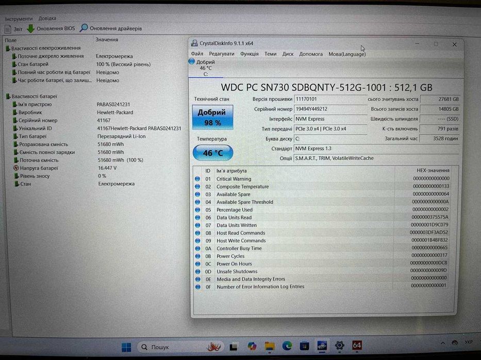This screenshot has height=360, width=481.
Task: Select the Power Cycles attribute row
Action: pos(323,256)
